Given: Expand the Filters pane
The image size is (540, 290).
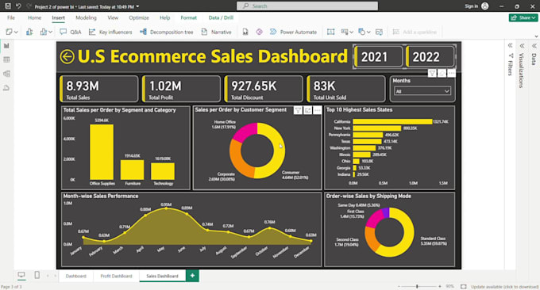Looking at the screenshot, I should (x=511, y=45).
